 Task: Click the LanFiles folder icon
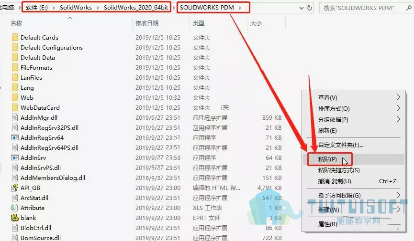pos(15,77)
